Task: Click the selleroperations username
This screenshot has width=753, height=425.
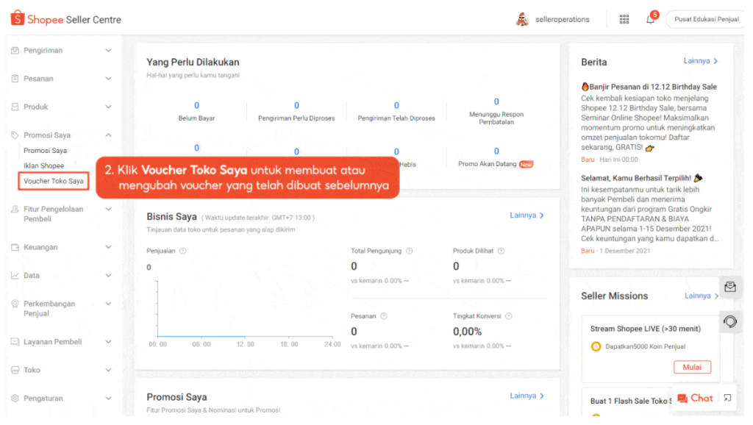Action: [562, 19]
